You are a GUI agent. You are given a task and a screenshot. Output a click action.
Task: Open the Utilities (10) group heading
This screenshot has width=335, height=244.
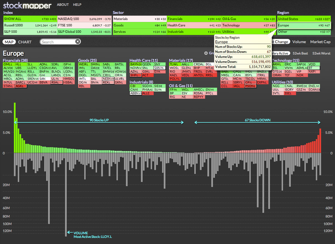[x=282, y=82]
